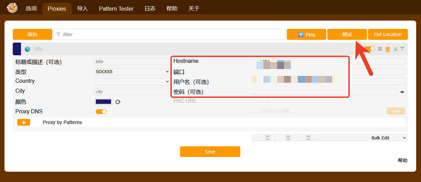The image size is (421, 182).
Task: Expand the Country dropdown
Action: click(x=132, y=82)
